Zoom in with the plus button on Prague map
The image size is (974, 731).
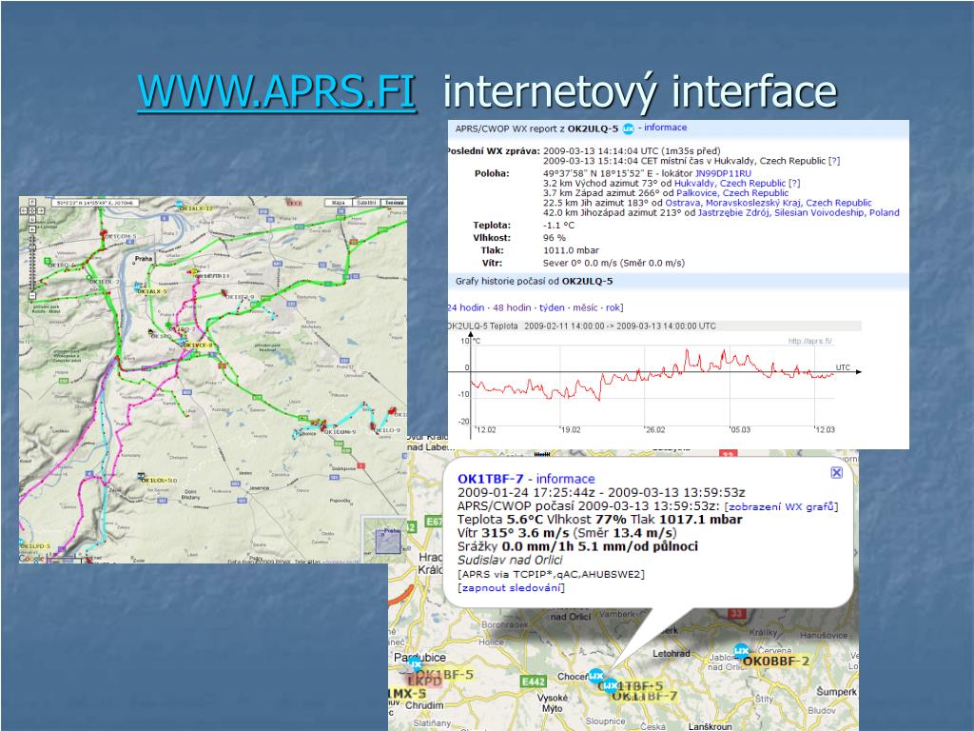tap(32, 229)
